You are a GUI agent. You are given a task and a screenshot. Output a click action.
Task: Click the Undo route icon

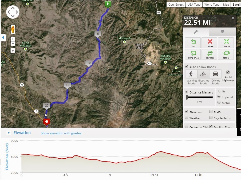pos(193,43)
